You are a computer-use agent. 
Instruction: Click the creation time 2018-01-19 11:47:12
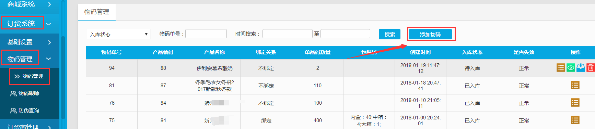pyautogui.click(x=420, y=68)
